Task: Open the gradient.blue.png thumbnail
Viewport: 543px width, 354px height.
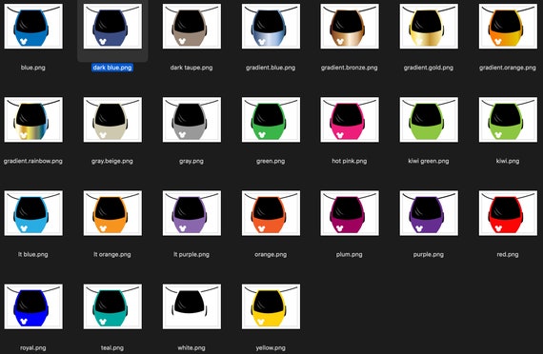Action: 271,27
